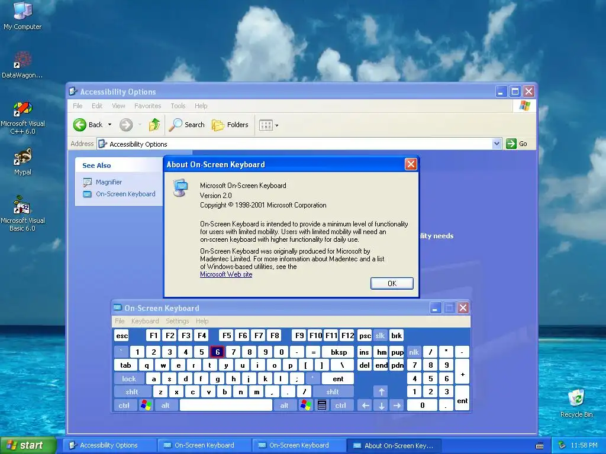
Task: Launch Microsoft Visual Basic 6.0 shortcut
Action: pyautogui.click(x=22, y=213)
